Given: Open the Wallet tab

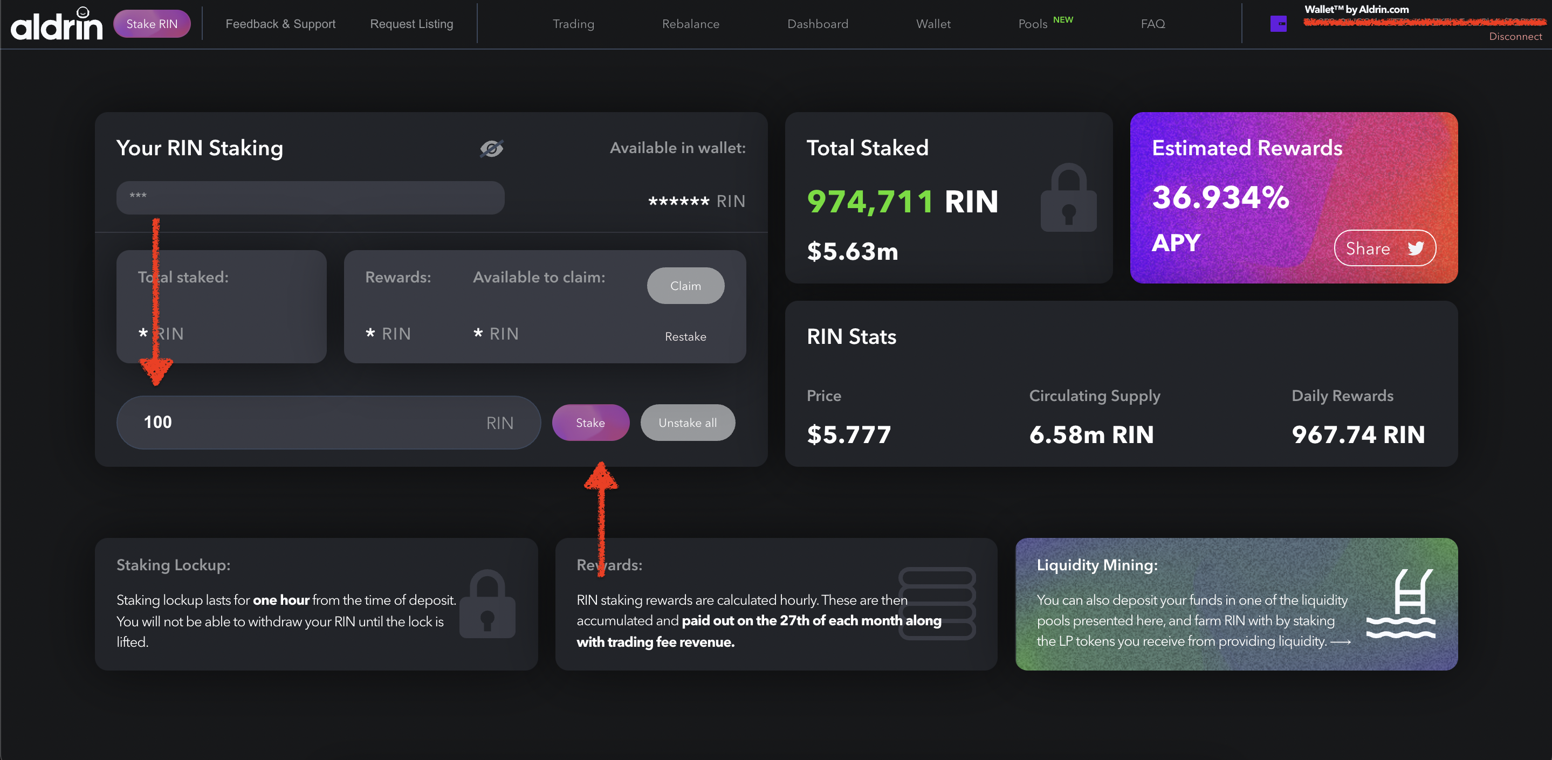Looking at the screenshot, I should coord(933,24).
